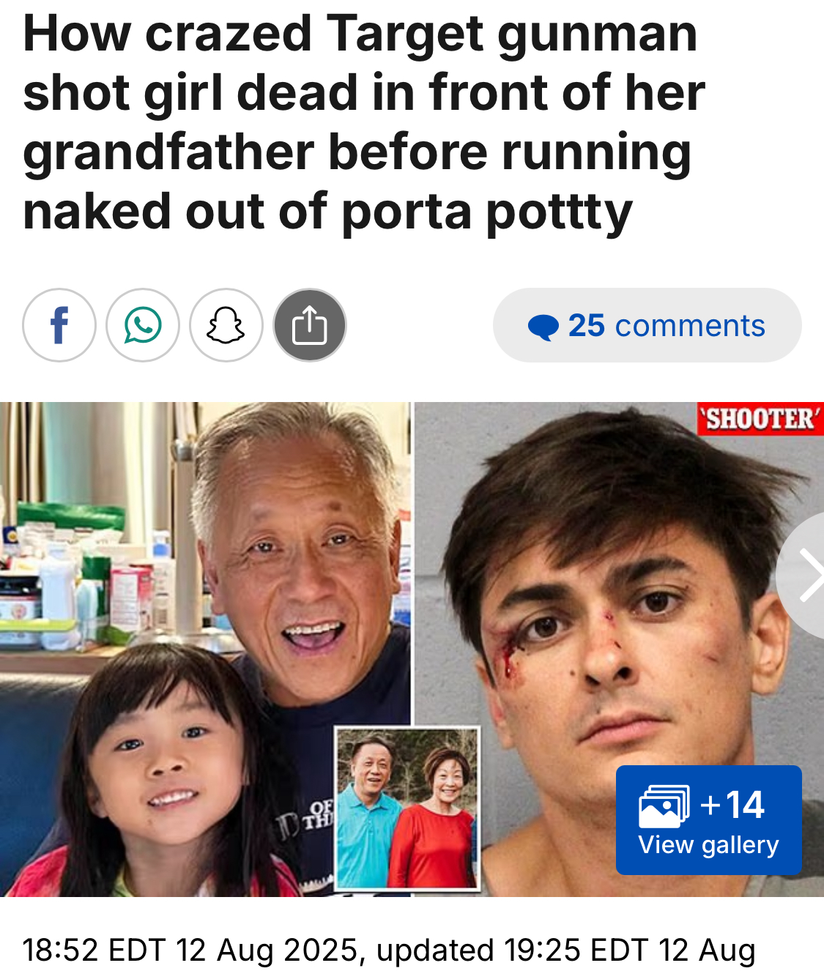
Task: Tap the blue speech bubble icon
Action: pos(543,327)
